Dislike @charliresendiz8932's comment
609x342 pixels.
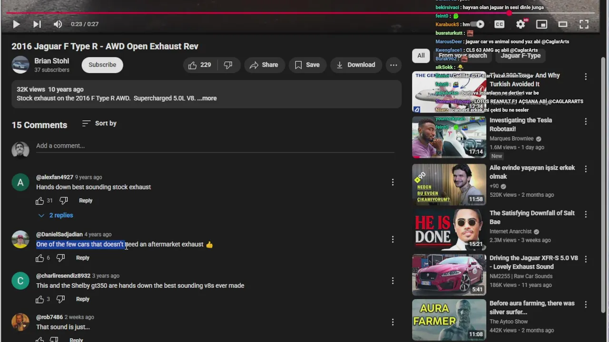click(60, 299)
